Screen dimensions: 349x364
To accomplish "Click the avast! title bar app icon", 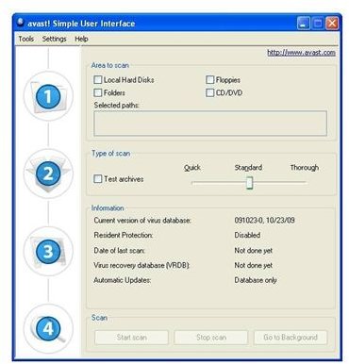I will coord(21,23).
